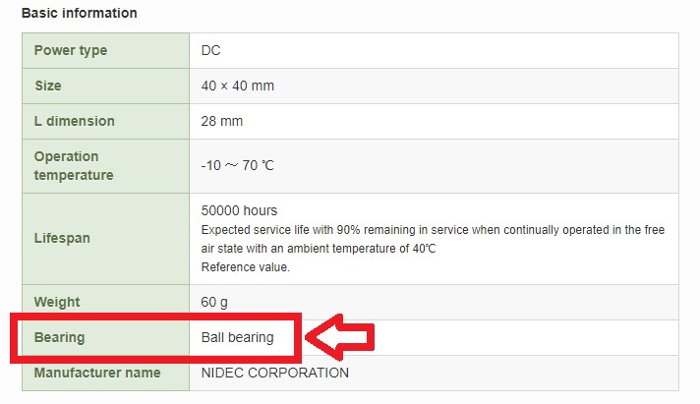700x404 pixels.
Task: Select the Lifespan label cell
Action: (106, 239)
